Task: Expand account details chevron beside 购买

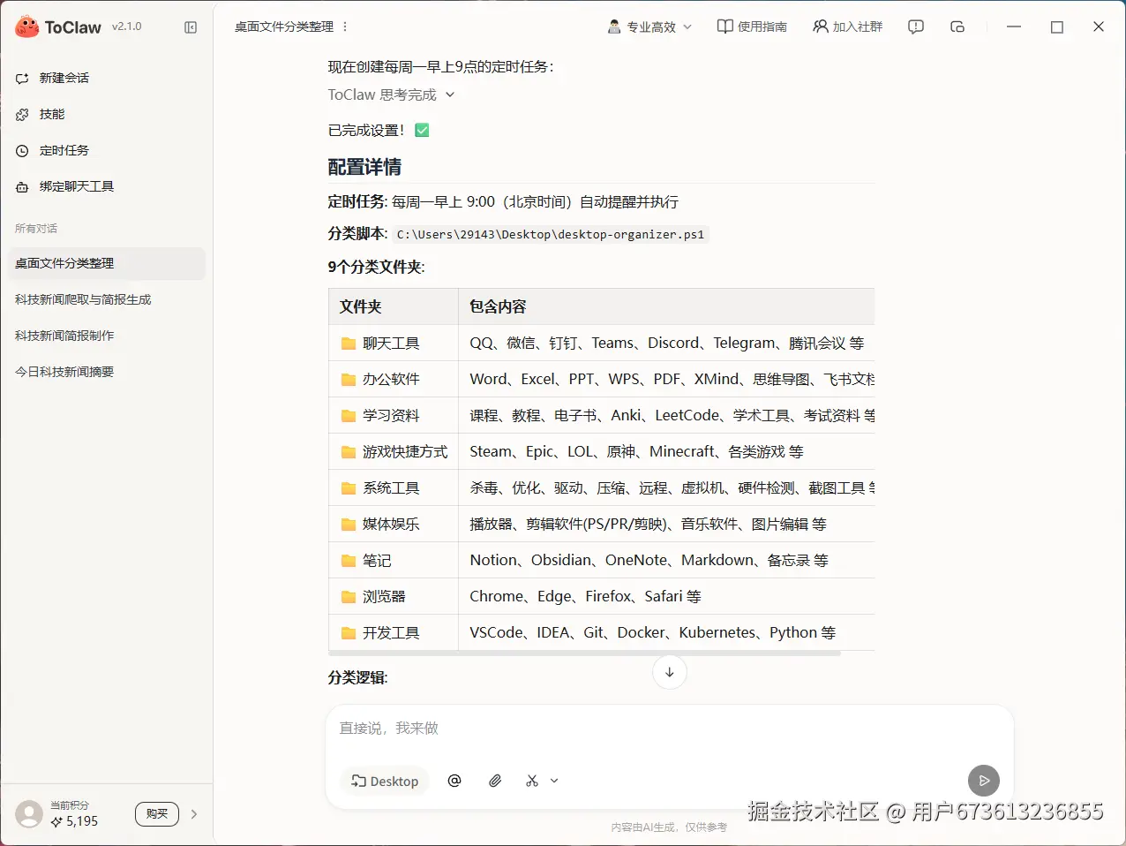Action: pyautogui.click(x=194, y=814)
